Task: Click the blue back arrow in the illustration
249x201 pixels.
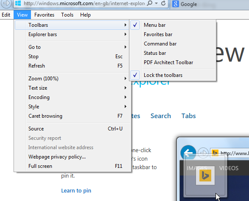Action: point(188,153)
